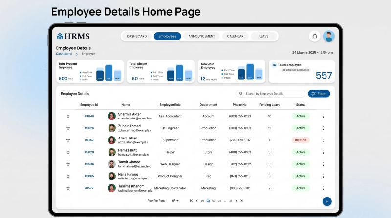Click the light blue bar in New Join Employee chart
Screen dimensions: 391x218
pos(259,74)
